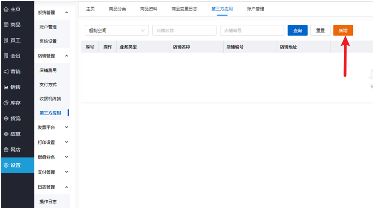374x209 pixels.
Task: Click the blue 查询 search button
Action: tap(297, 30)
